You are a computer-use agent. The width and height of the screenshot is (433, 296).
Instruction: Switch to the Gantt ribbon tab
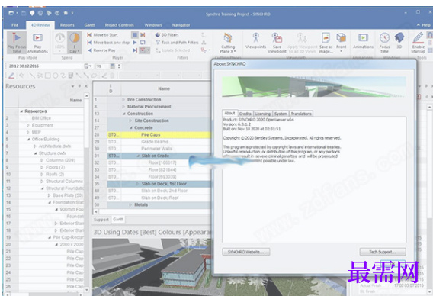(89, 25)
